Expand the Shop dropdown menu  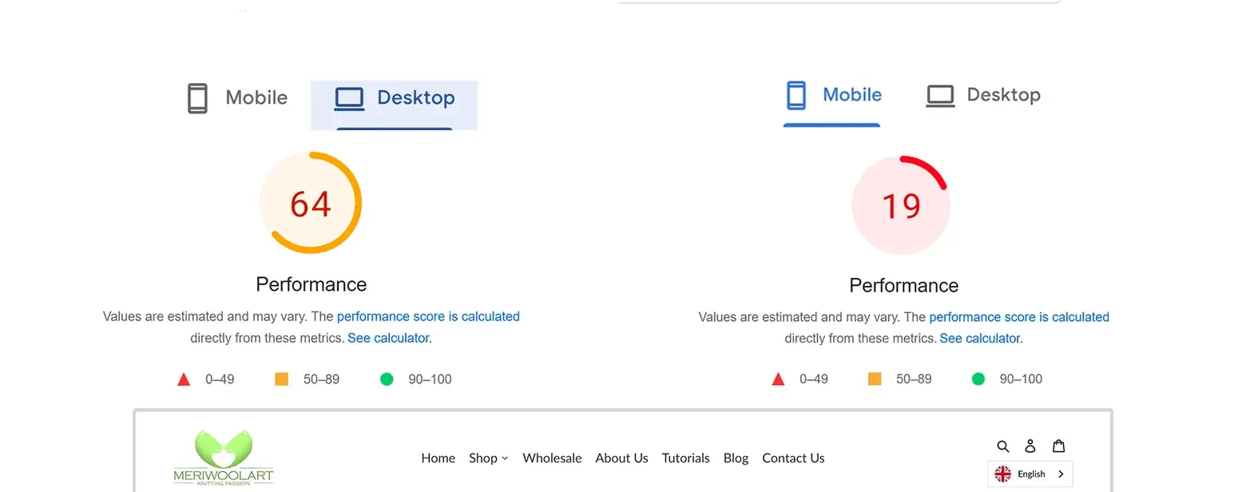click(488, 458)
